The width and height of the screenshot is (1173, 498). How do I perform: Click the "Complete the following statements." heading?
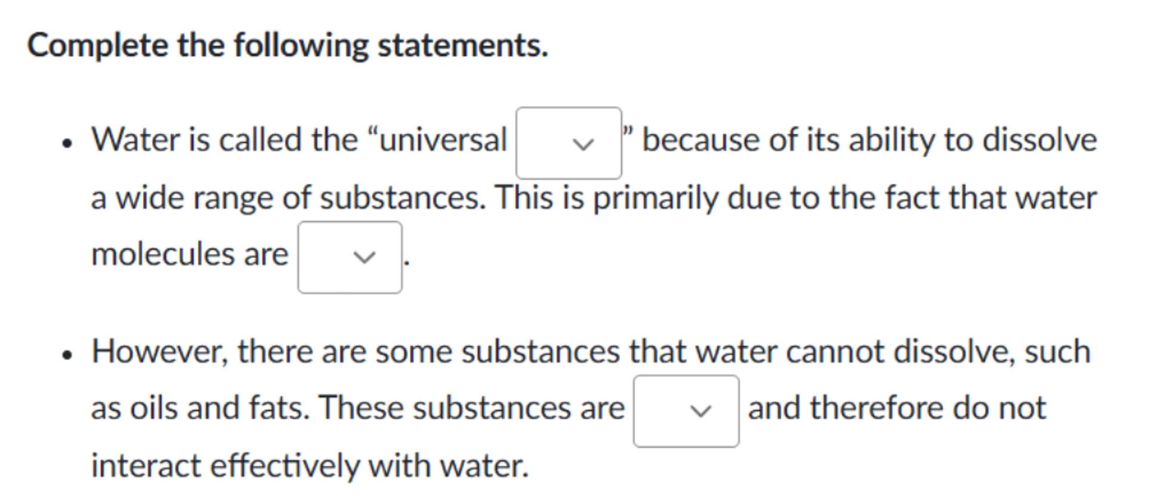click(x=288, y=45)
